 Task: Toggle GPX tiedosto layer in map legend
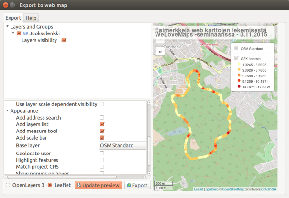[x=236, y=58]
